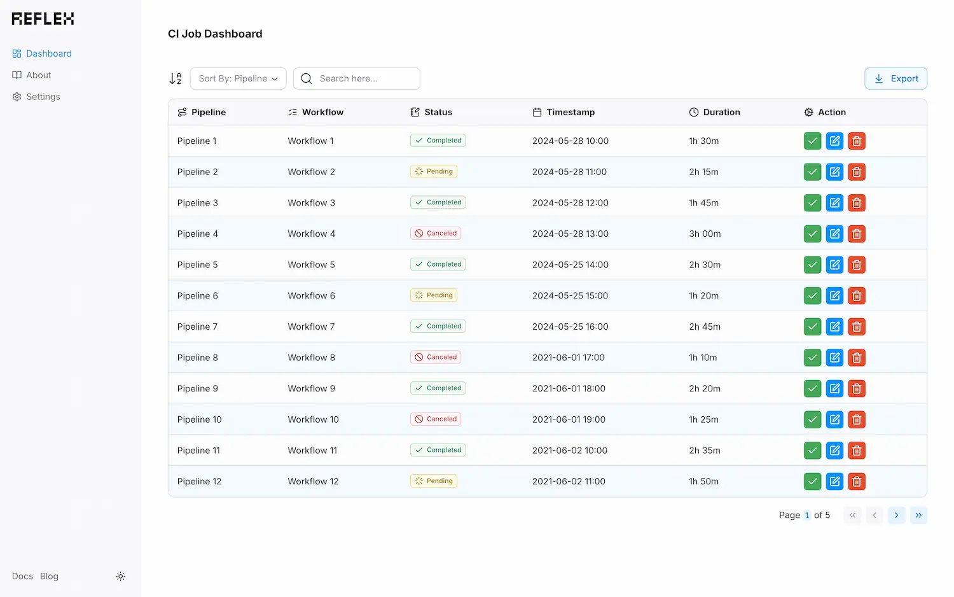The image size is (954, 597).
Task: Jump to the last page
Action: pos(918,515)
